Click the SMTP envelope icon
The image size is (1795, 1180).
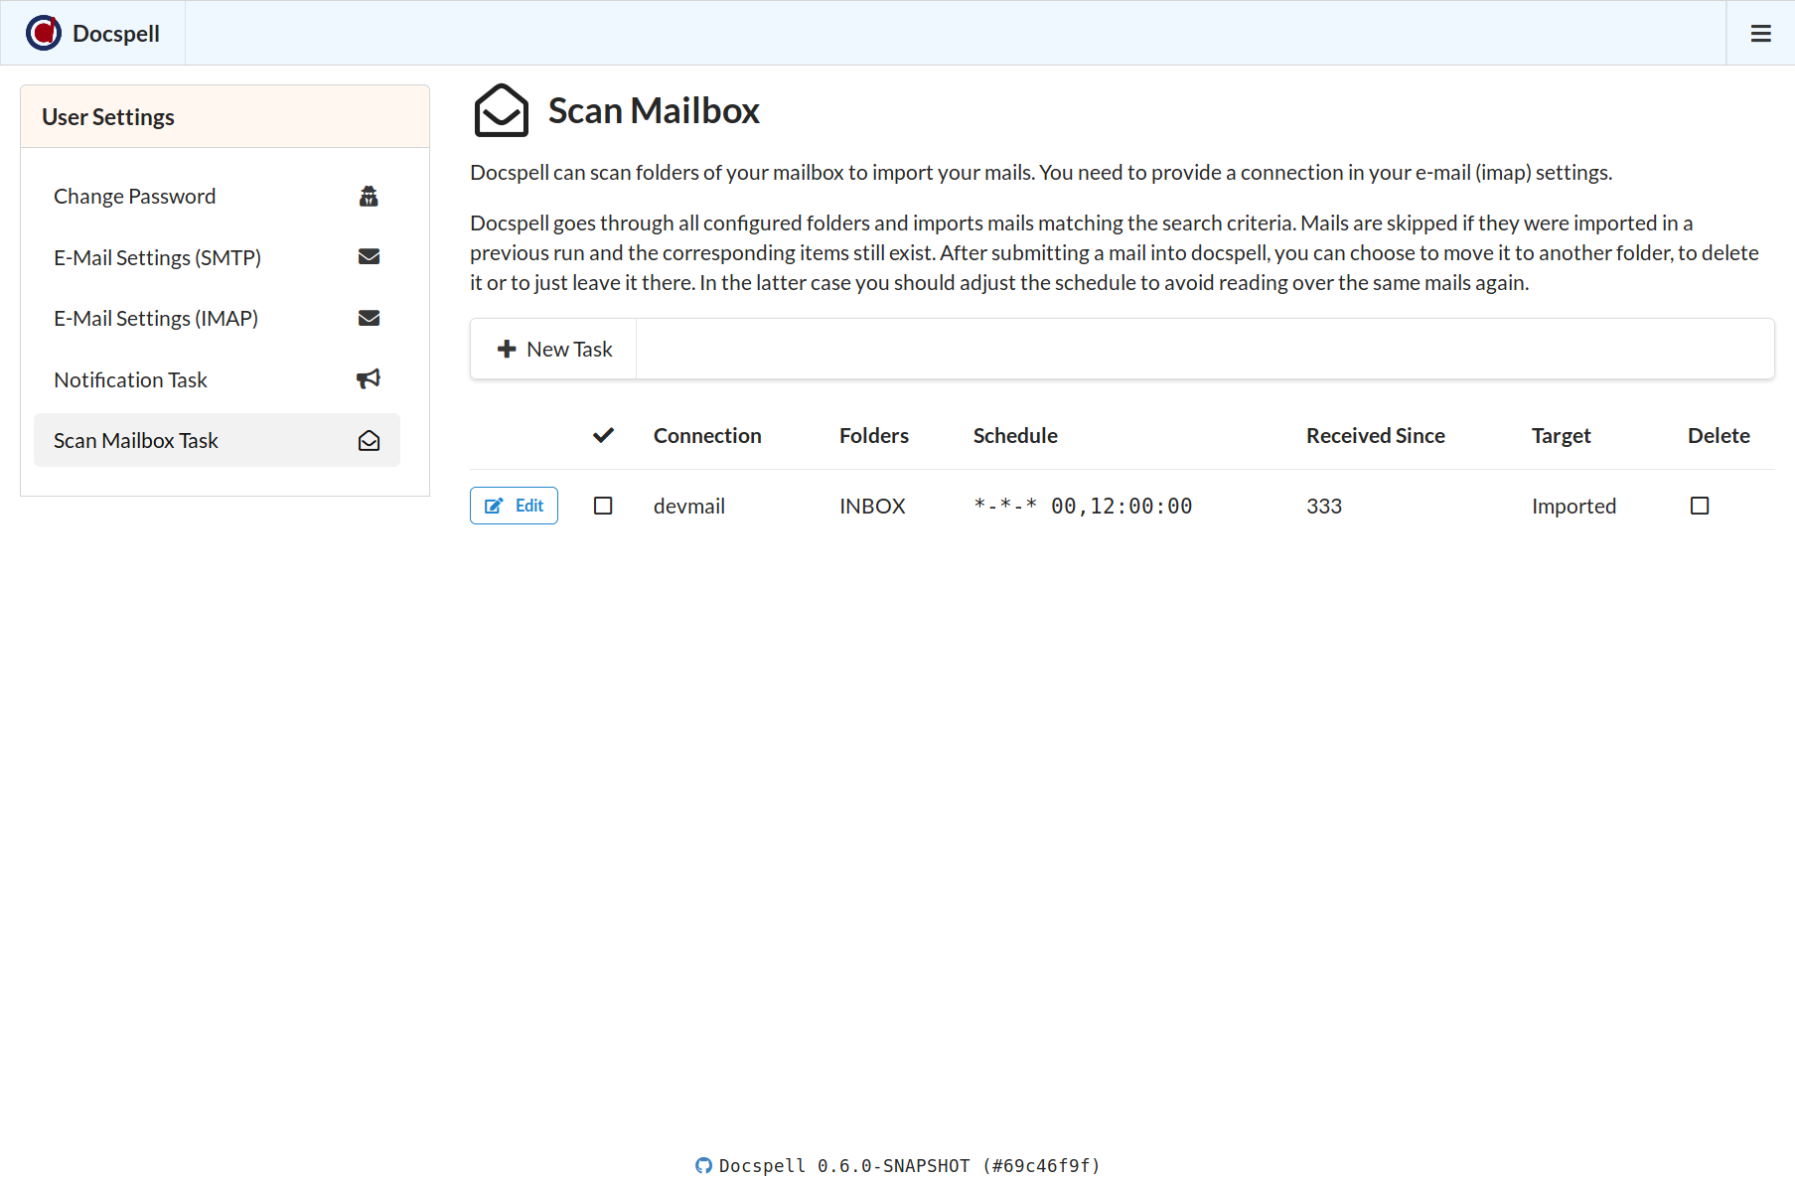(369, 257)
